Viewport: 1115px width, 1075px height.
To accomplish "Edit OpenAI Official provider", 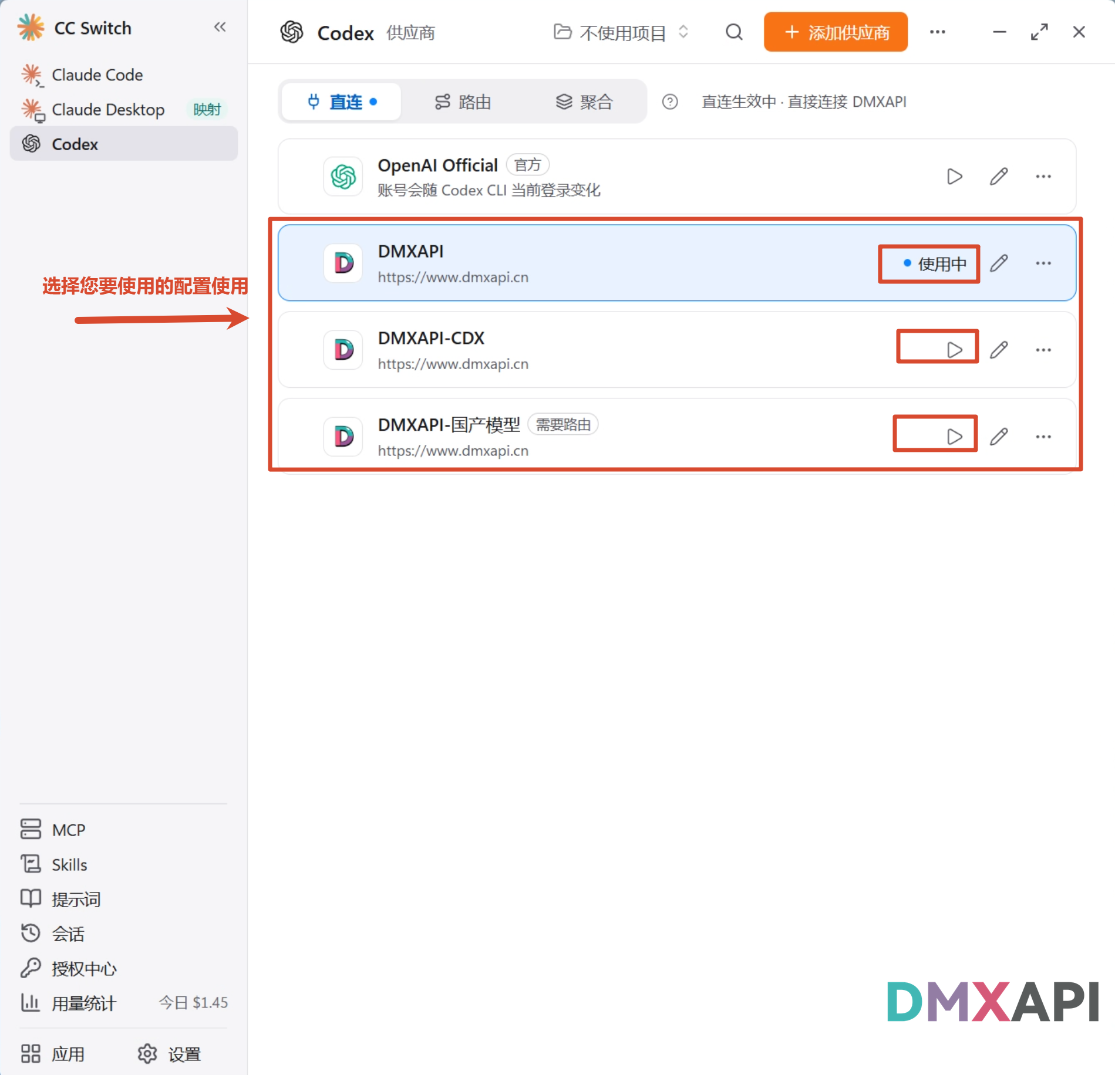I will click(999, 177).
